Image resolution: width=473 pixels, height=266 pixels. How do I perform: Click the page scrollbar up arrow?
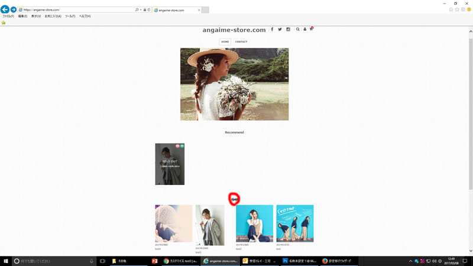point(471,31)
